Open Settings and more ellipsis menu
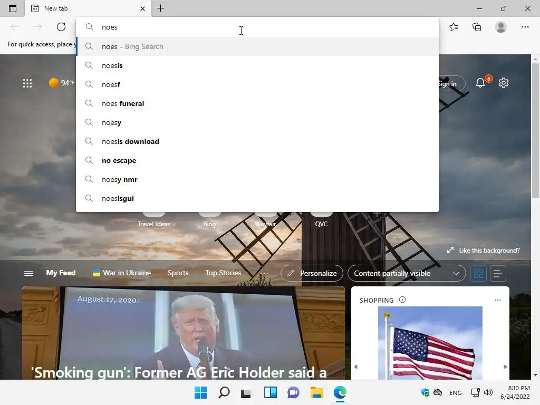Screen dimensions: 540x405 coord(525,27)
